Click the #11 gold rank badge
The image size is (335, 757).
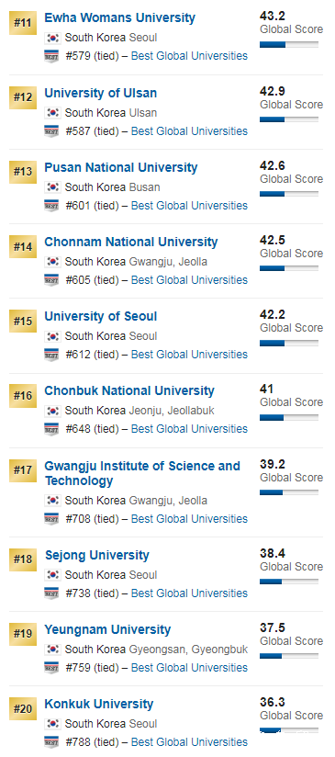(x=23, y=23)
